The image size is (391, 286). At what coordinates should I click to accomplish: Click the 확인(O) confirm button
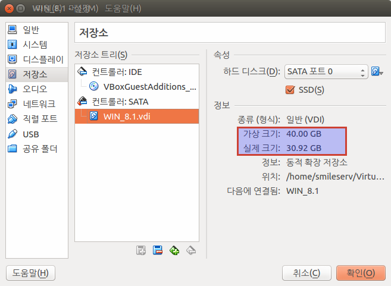(x=361, y=273)
